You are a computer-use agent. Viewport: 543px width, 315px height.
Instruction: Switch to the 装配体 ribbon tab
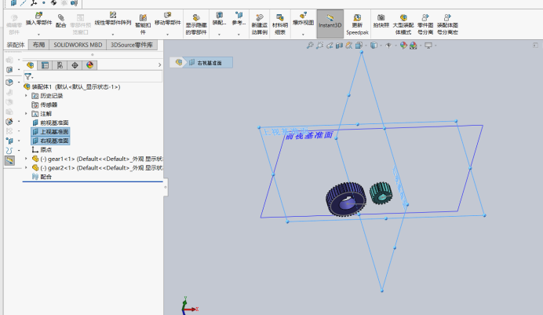coord(16,45)
